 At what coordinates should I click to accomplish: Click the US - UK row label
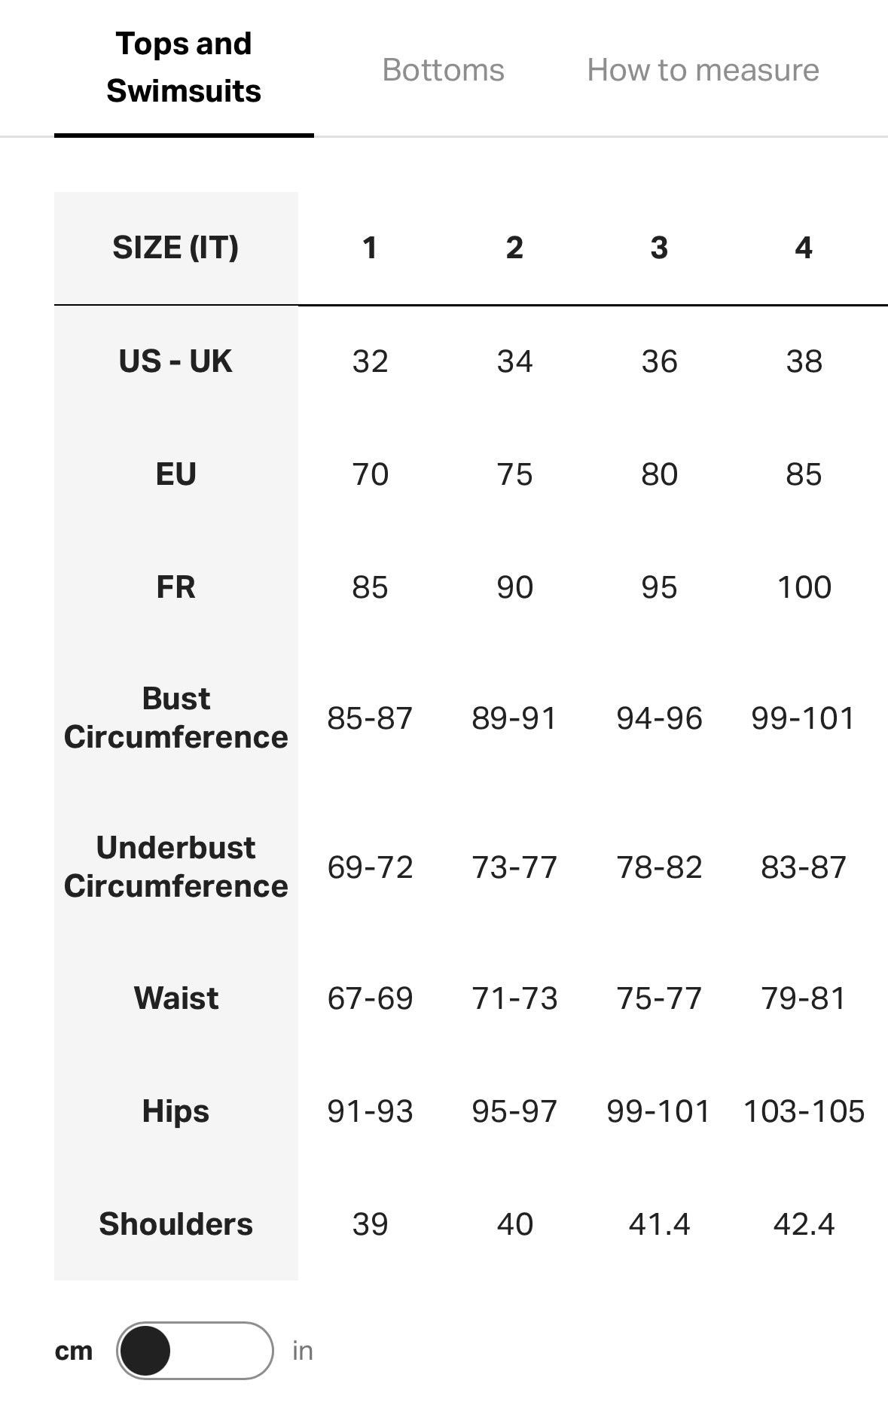(175, 361)
